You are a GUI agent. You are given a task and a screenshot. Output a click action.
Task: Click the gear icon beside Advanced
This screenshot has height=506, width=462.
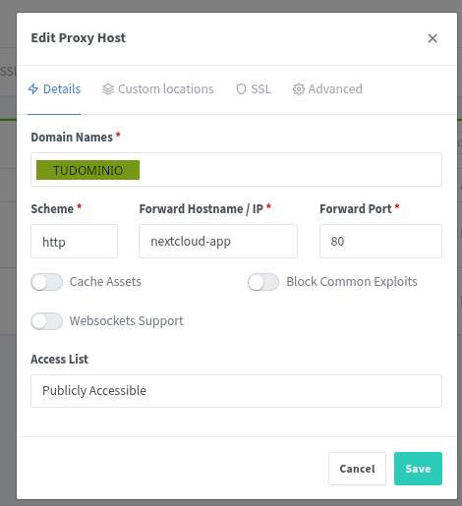[298, 89]
